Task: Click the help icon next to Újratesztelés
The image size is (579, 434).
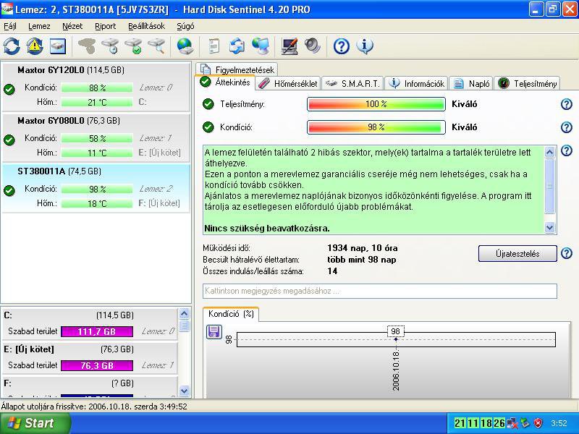Action: tap(567, 253)
